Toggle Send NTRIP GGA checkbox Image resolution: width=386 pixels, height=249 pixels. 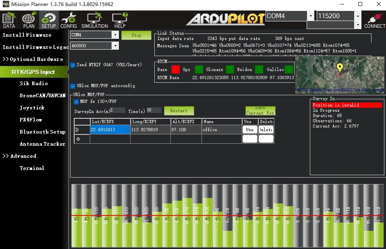[x=73, y=65]
